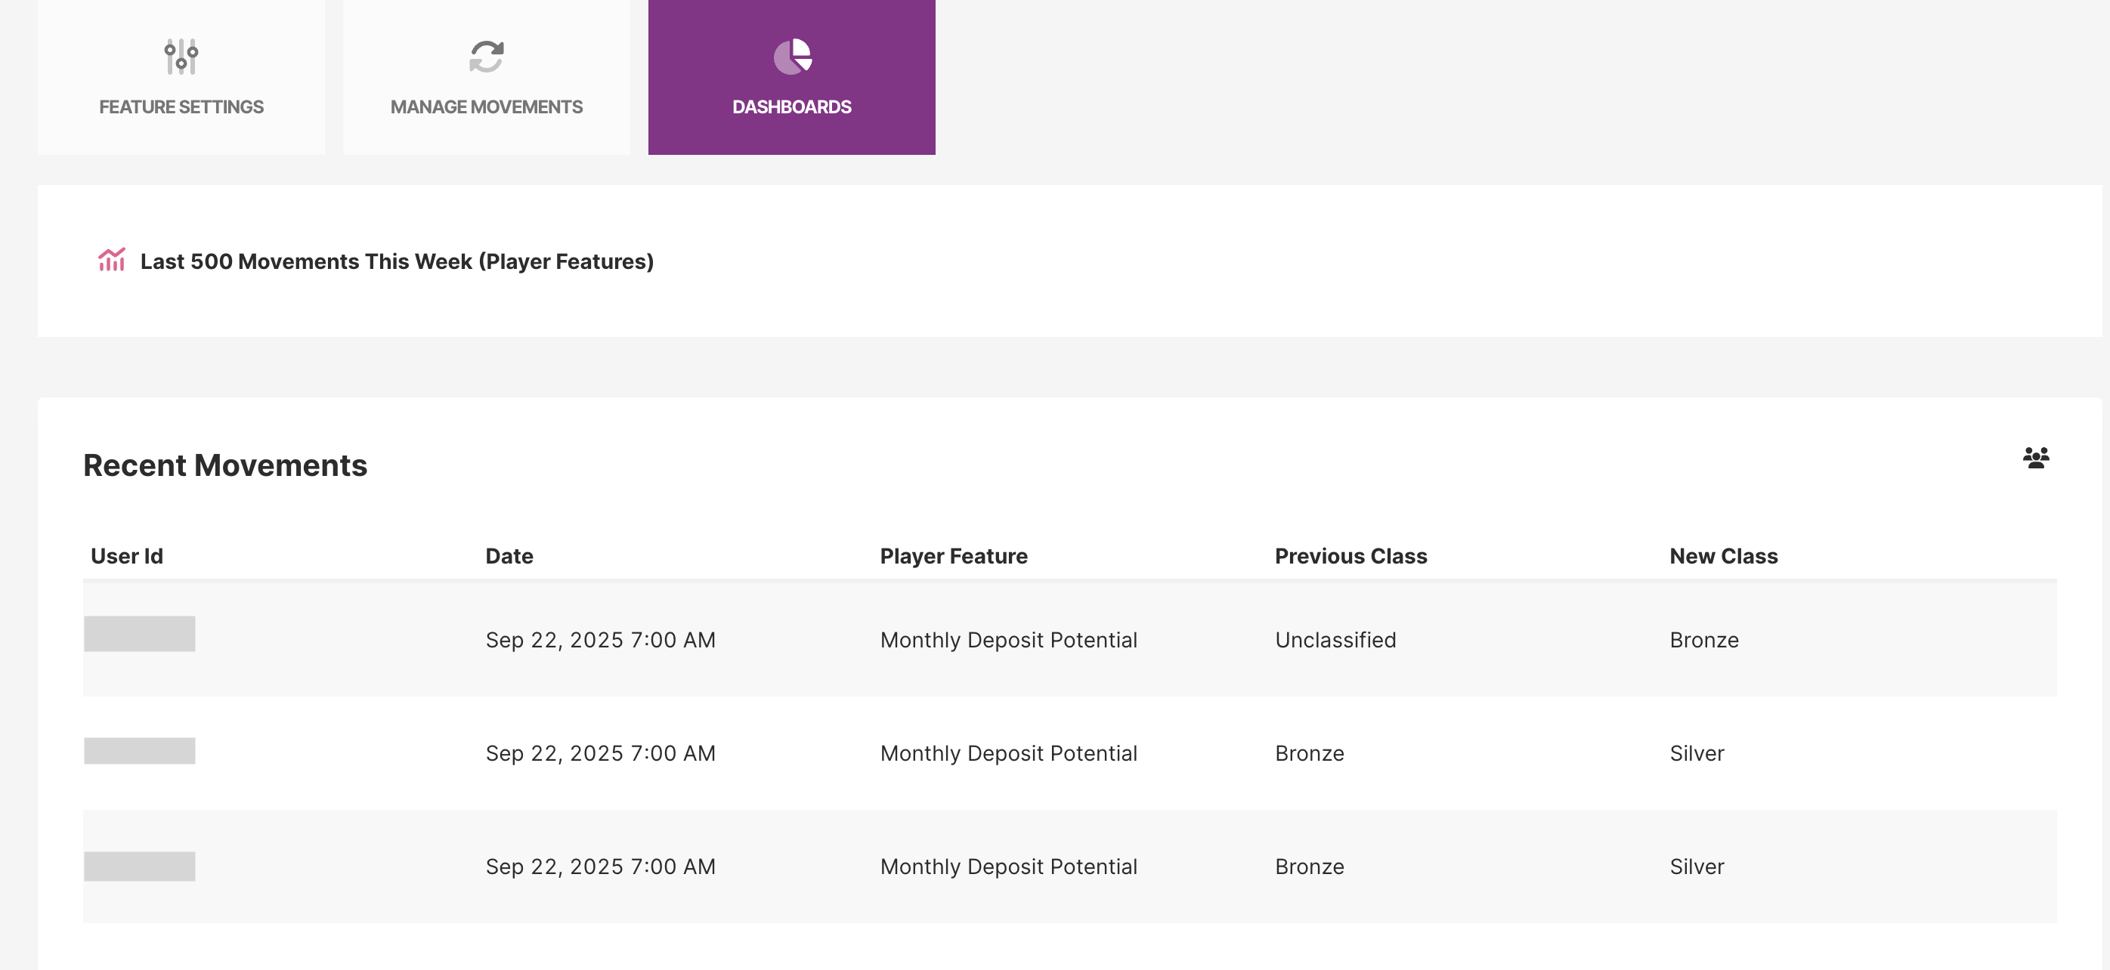Image resolution: width=2110 pixels, height=970 pixels.
Task: Click the New Class column header
Action: [x=1723, y=556]
